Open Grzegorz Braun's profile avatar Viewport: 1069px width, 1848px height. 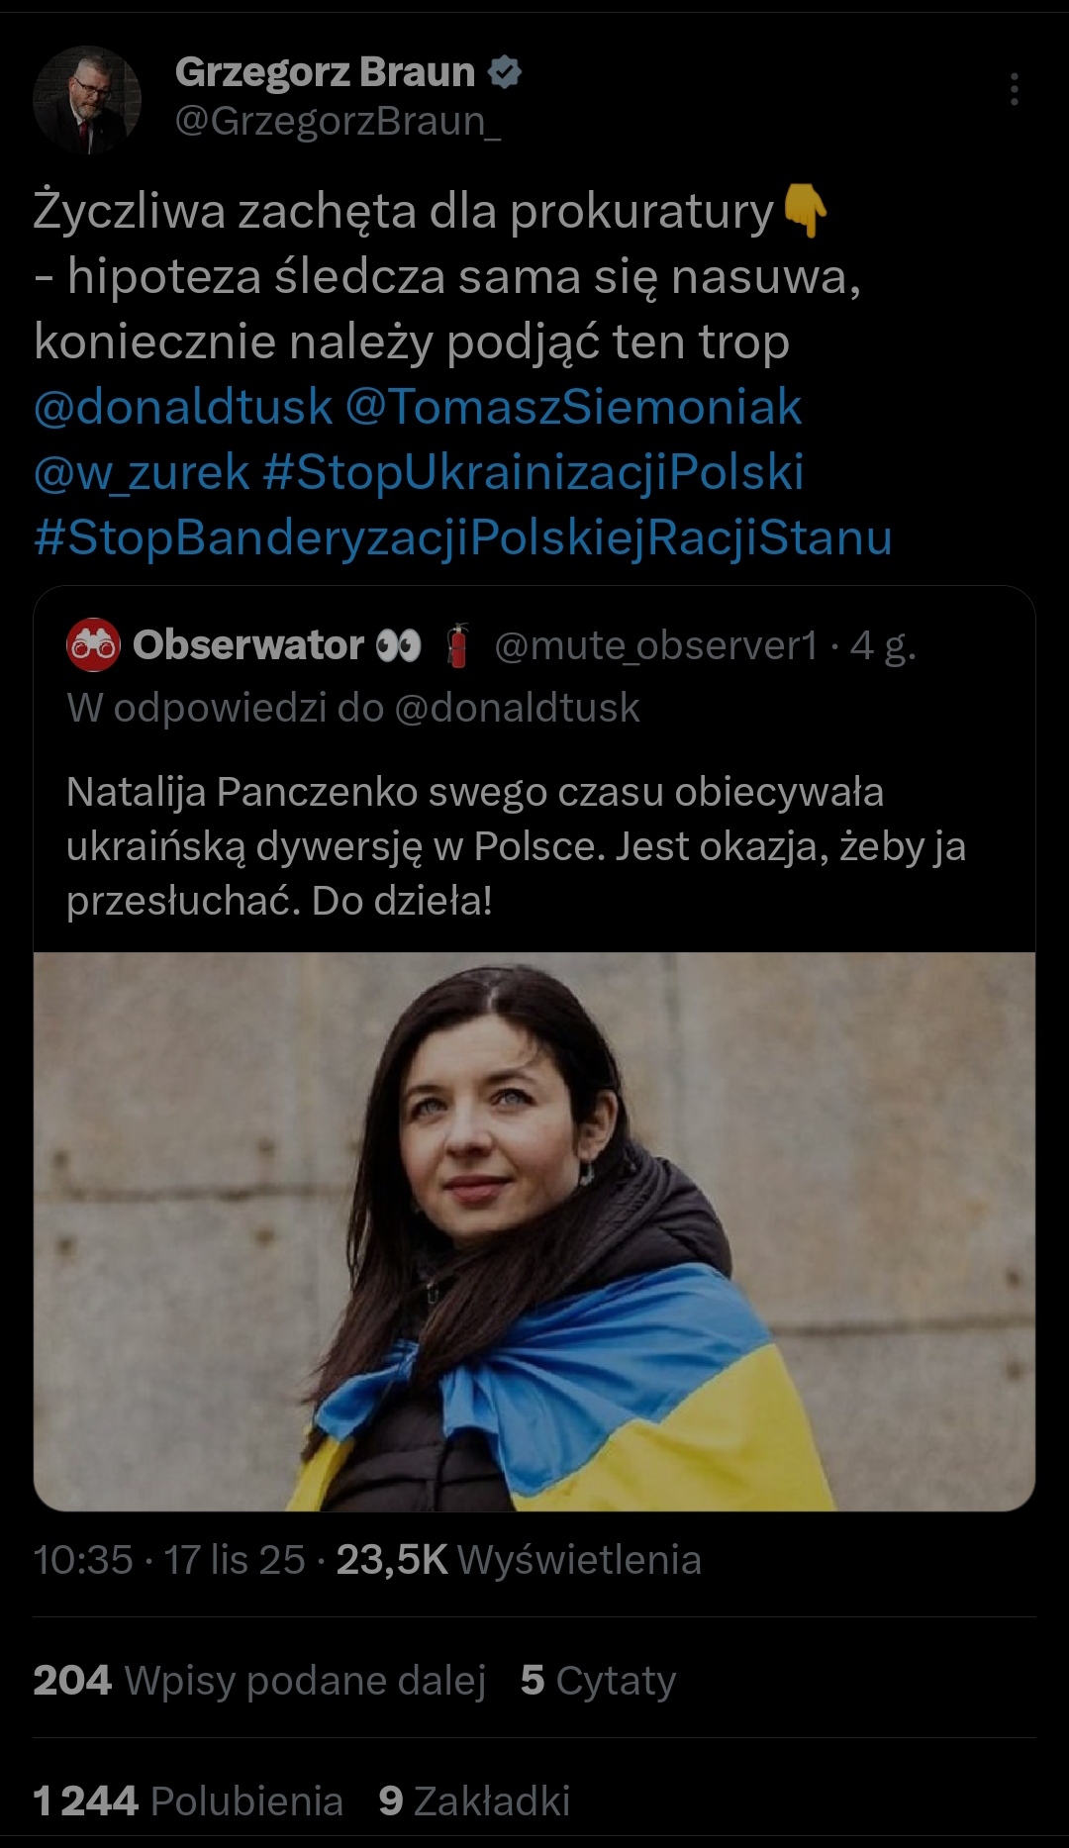tap(87, 99)
